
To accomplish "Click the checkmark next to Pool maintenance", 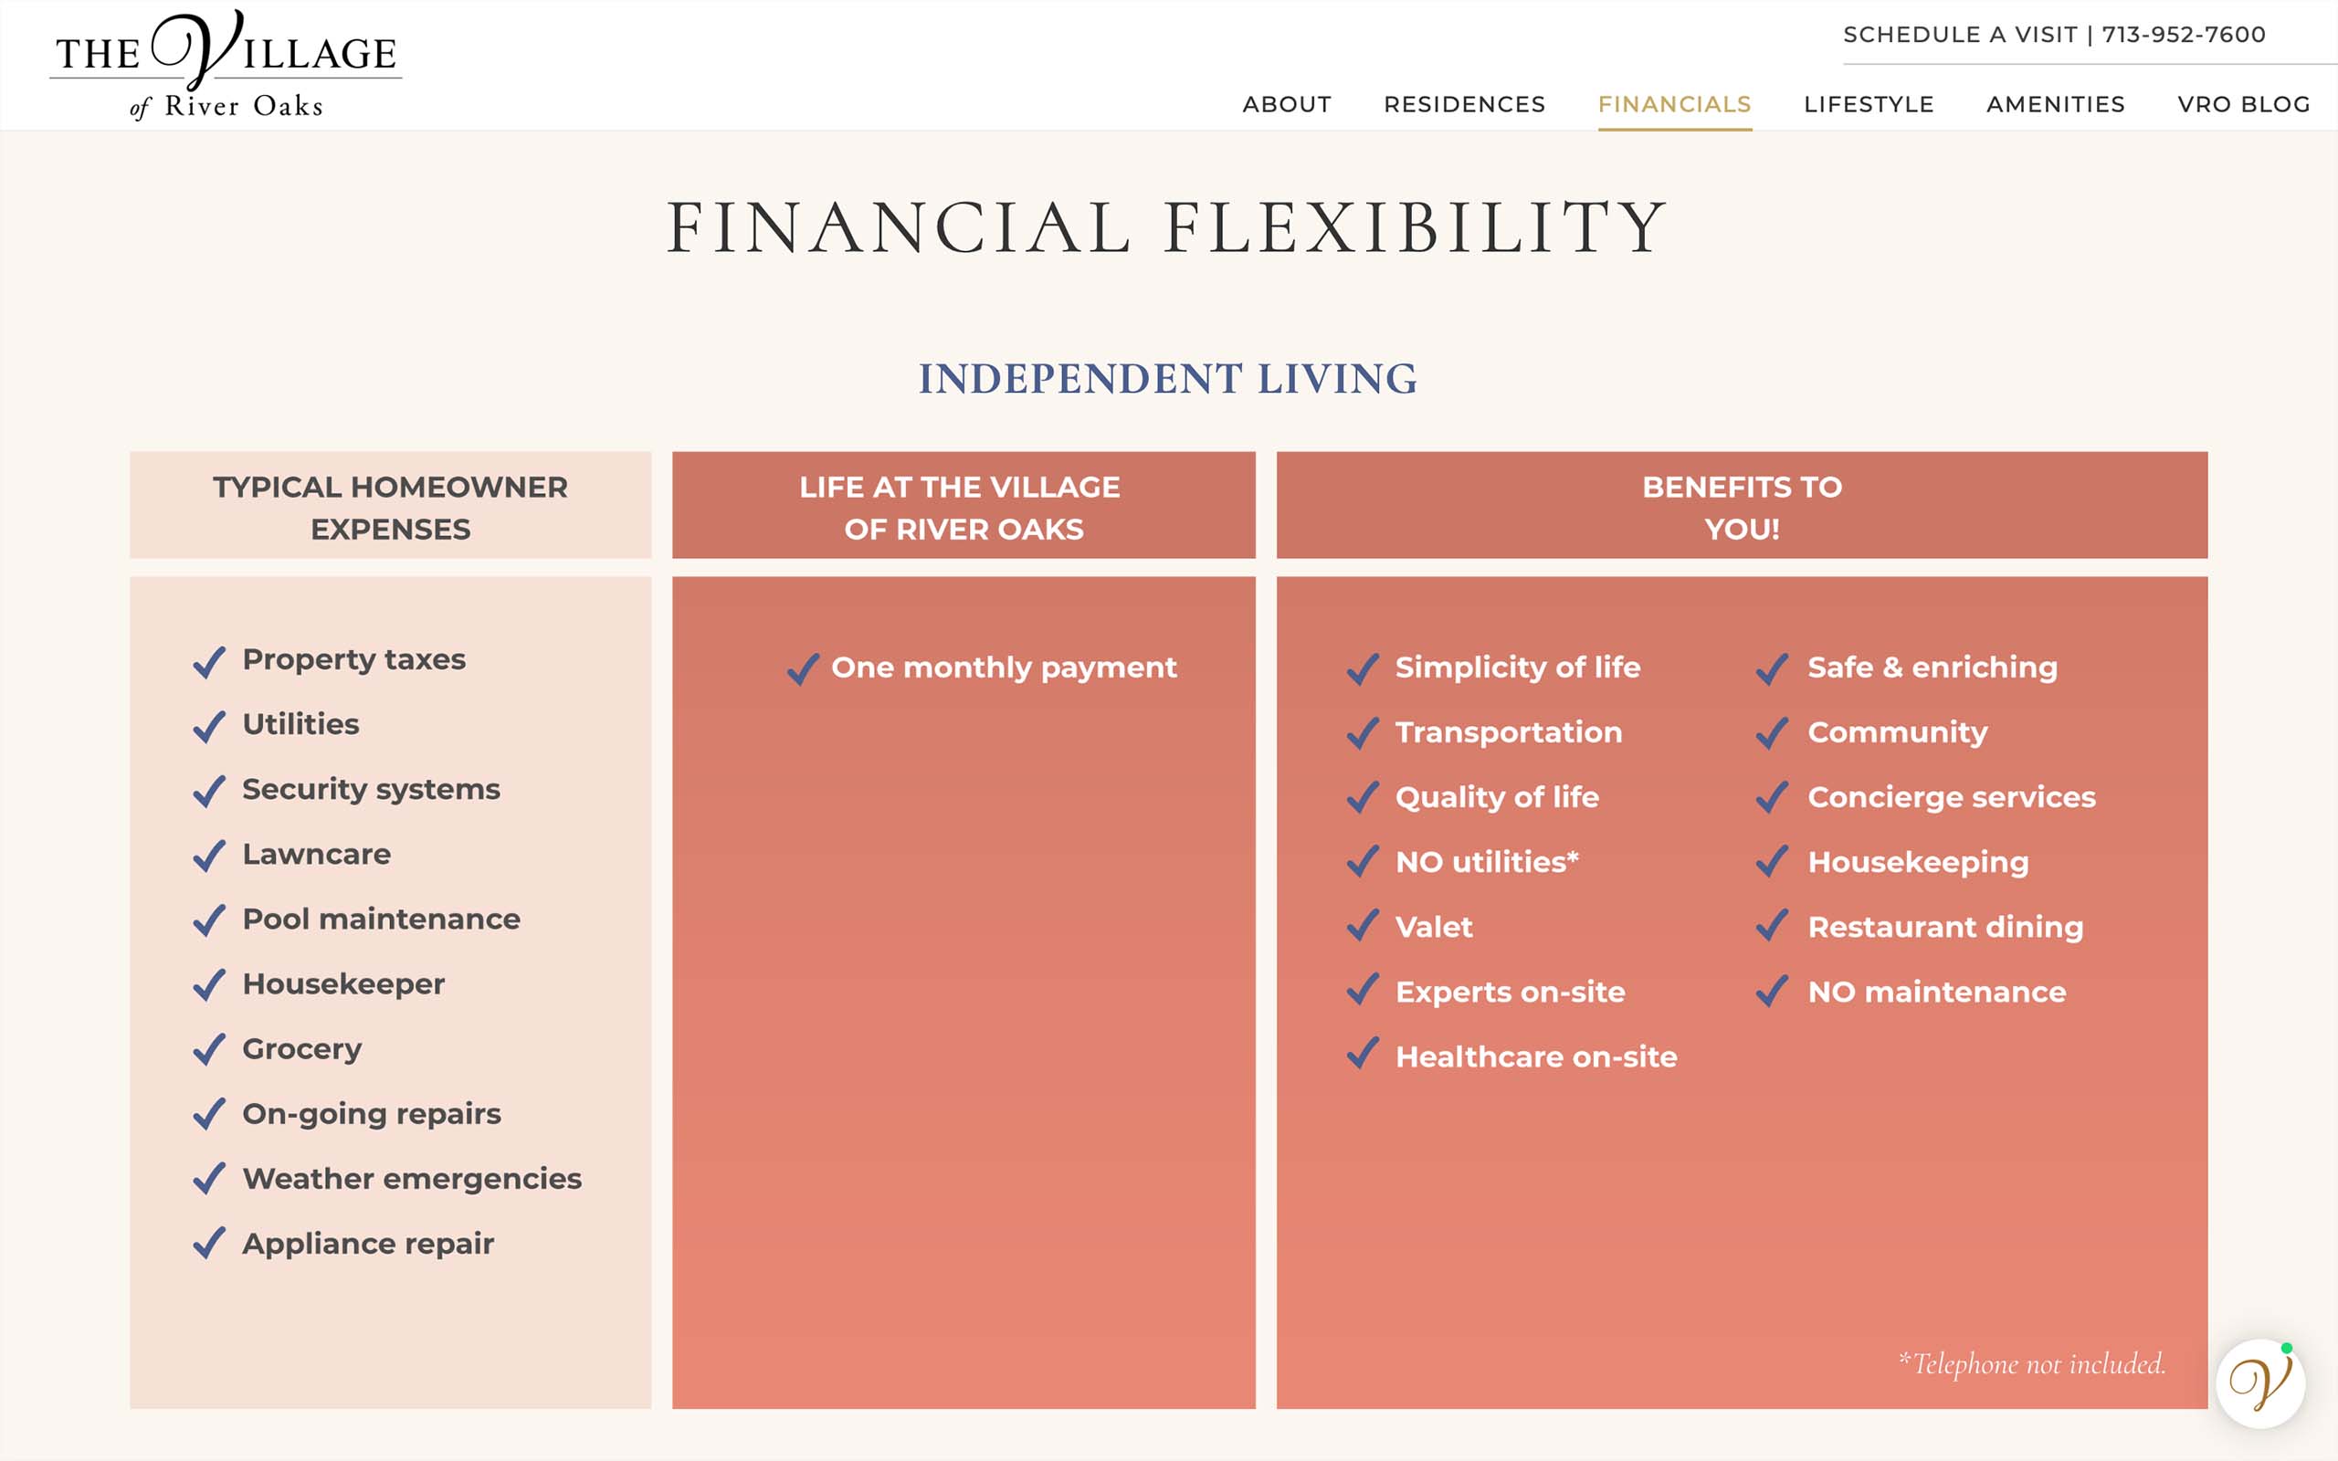I will coord(210,920).
